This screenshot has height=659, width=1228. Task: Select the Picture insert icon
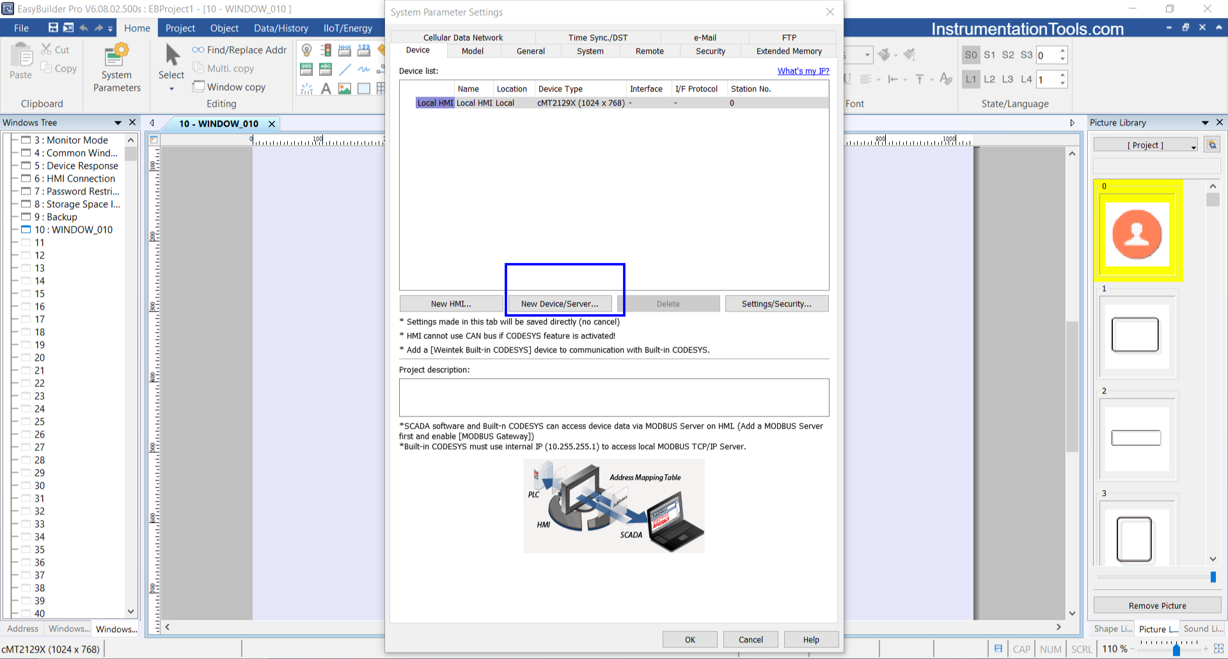pos(345,88)
